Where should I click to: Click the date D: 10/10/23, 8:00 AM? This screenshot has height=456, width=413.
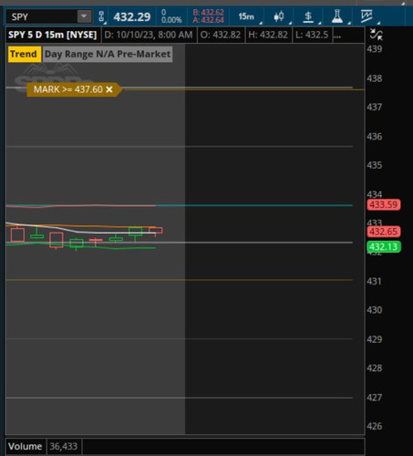(x=149, y=35)
